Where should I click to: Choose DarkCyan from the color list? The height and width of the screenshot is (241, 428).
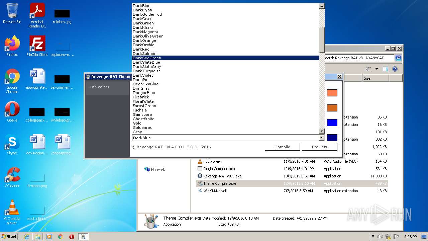point(226,10)
